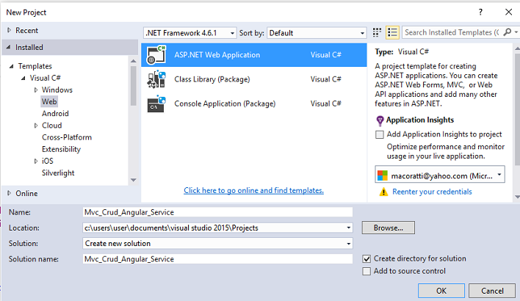This screenshot has width=520, height=301.
Task: Switch to medium icons list view
Action: (392, 32)
